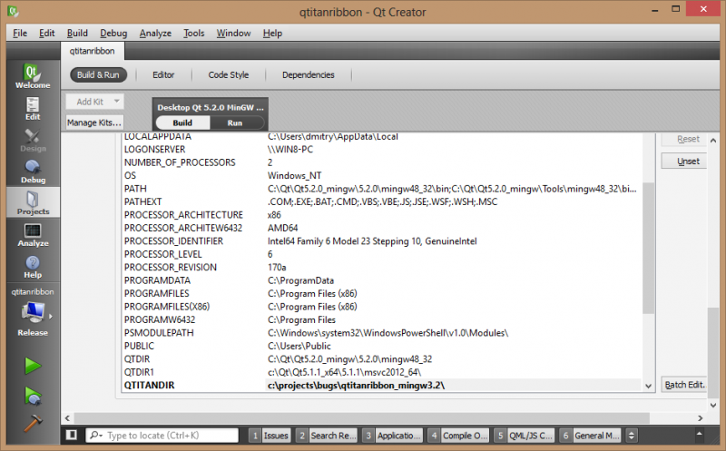Switch to Edit mode
Image resolution: width=726 pixels, height=451 pixels.
coord(32,109)
